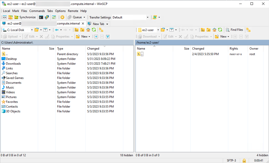Open the Commands menu
Screen dimensions: 269x163
click(x=37, y=11)
